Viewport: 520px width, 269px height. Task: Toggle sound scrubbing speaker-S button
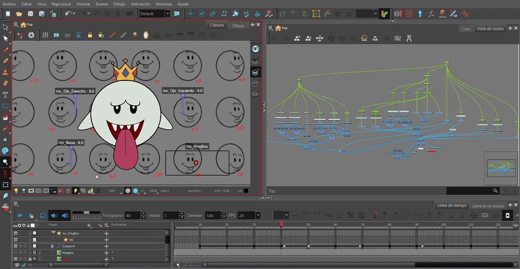[x=65, y=215]
